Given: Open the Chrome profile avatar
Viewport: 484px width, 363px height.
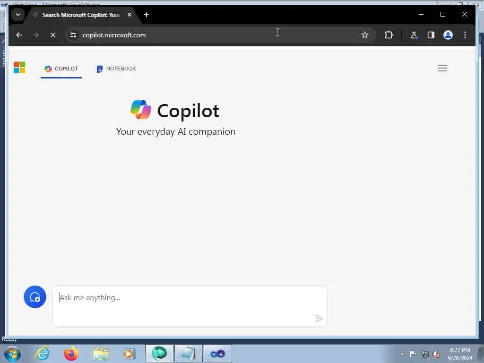Looking at the screenshot, I should tap(448, 35).
